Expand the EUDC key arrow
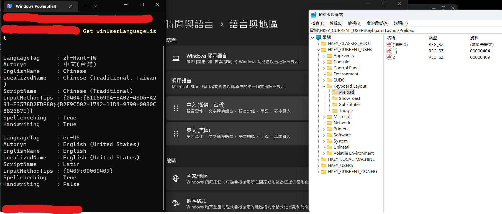Screen dimensions: 502x214 (324, 80)
